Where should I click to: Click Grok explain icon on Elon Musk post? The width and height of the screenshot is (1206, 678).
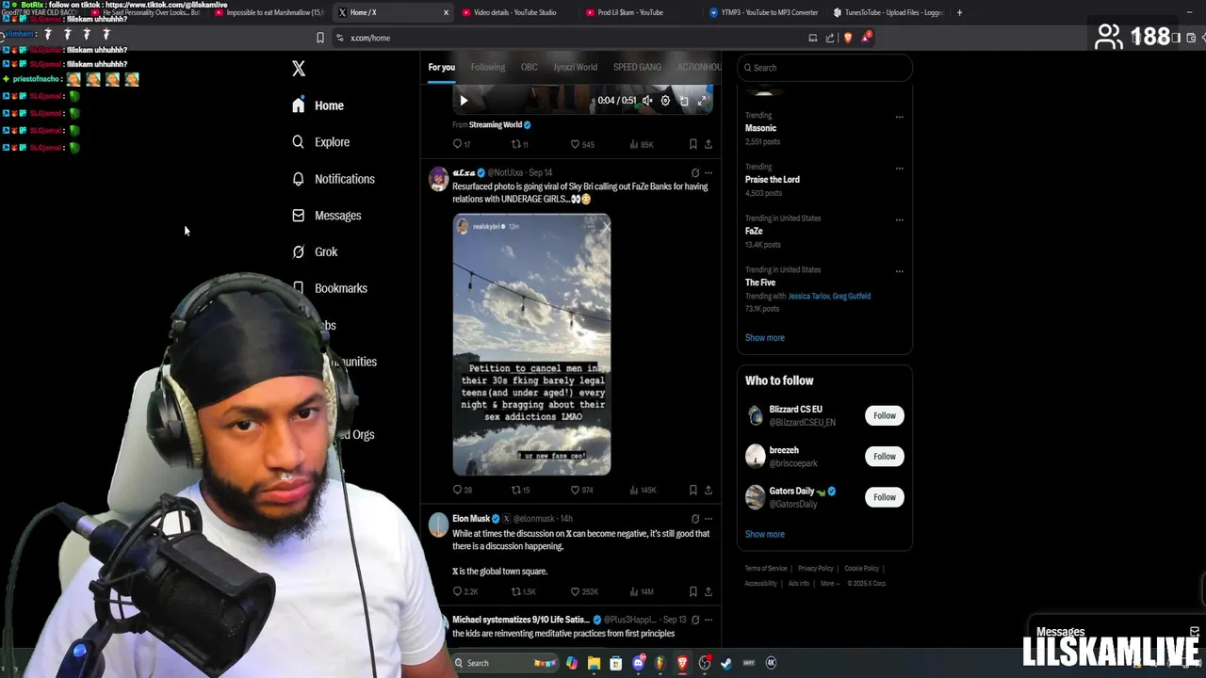click(x=695, y=519)
